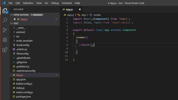Click the '1 UNSAVED' badge
Viewport: 178px width, 100px height.
(x=37, y=15)
